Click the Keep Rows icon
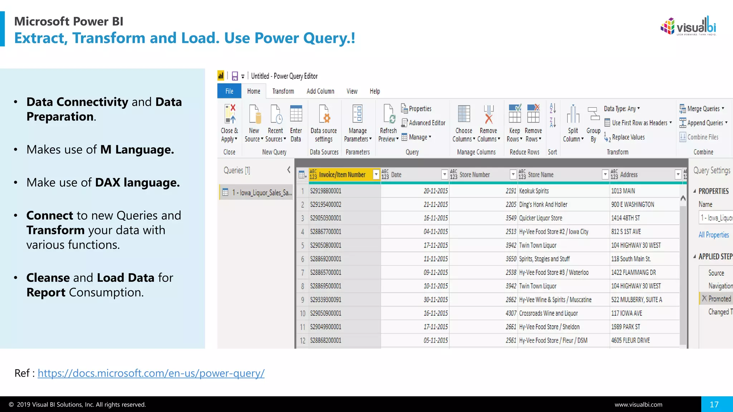Viewport: 733px width, 412px height. [515, 113]
